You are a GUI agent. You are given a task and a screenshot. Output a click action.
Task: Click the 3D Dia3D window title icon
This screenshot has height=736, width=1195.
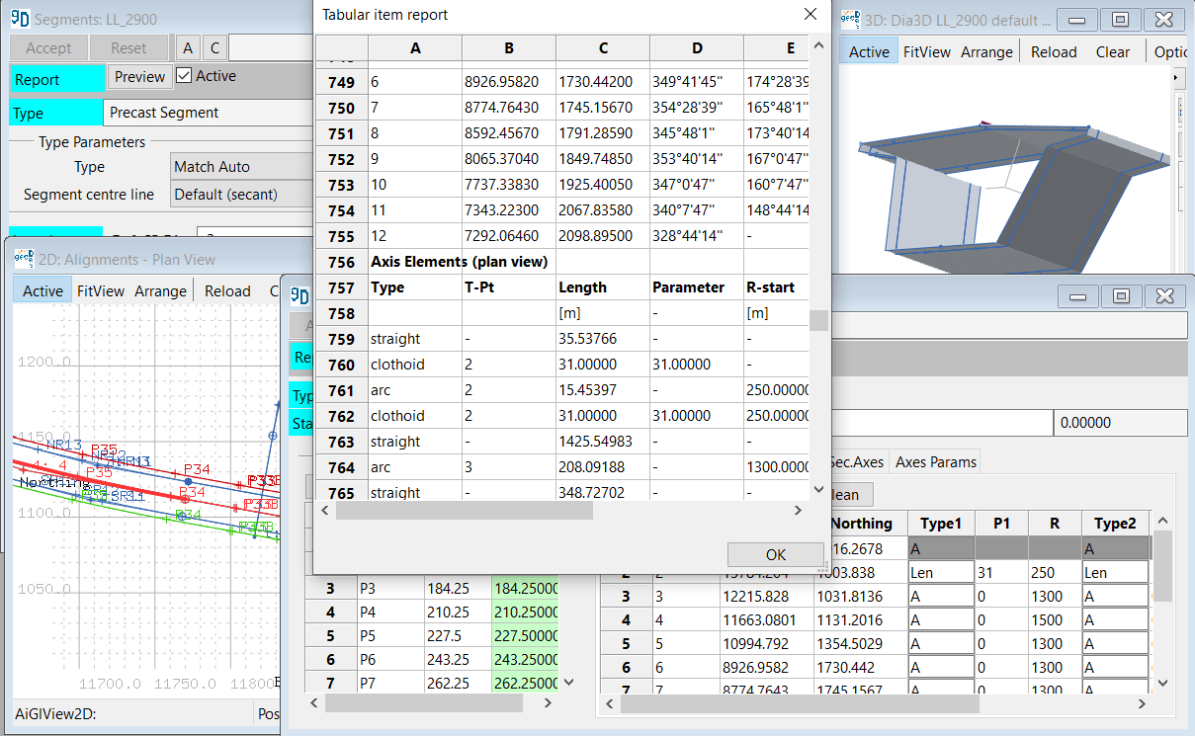(x=850, y=20)
